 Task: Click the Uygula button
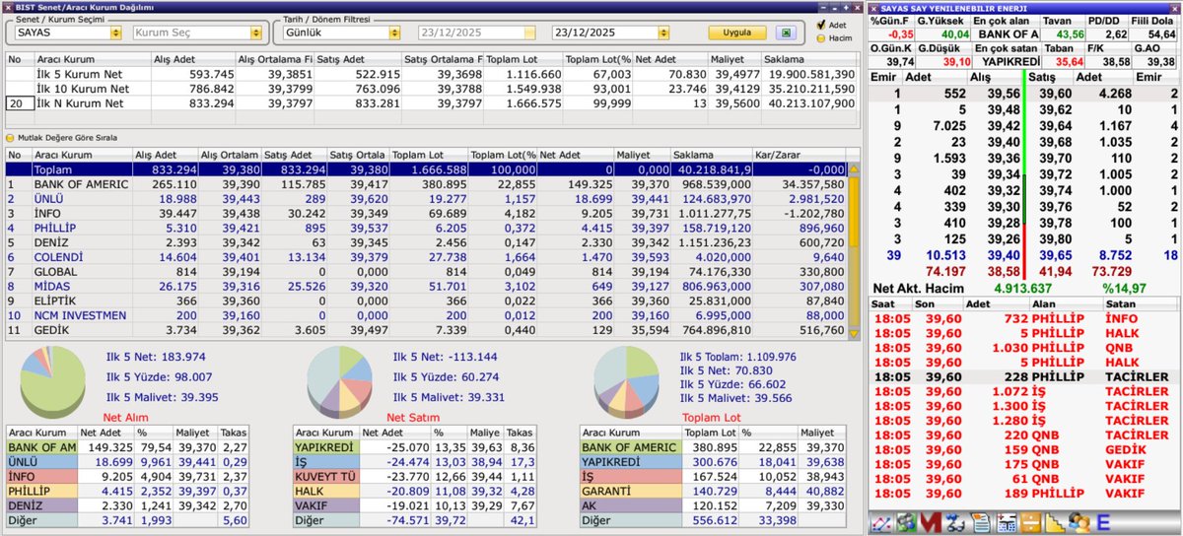[x=737, y=33]
